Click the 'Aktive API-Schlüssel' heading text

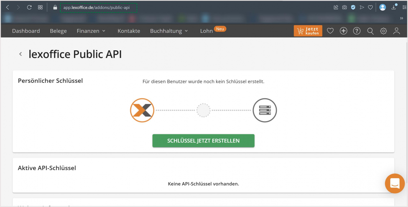click(47, 168)
